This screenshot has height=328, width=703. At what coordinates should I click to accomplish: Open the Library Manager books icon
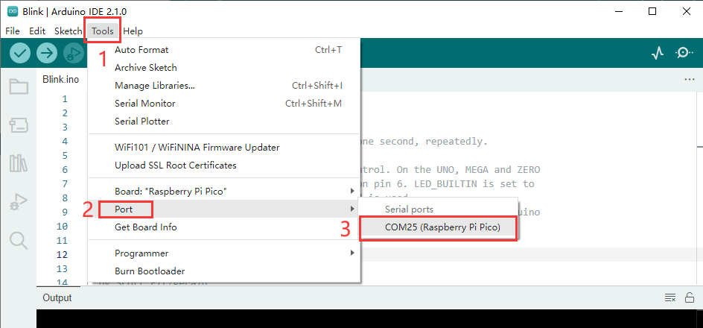pos(19,163)
